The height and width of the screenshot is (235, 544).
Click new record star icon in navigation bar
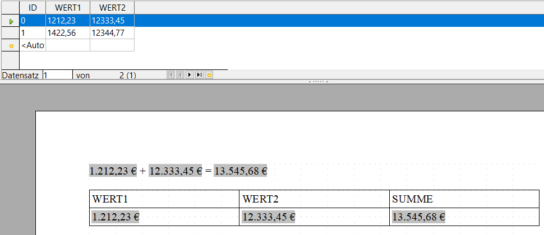click(209, 75)
